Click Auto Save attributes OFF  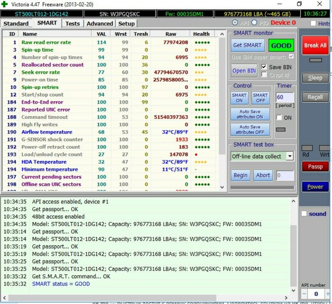click(250, 130)
